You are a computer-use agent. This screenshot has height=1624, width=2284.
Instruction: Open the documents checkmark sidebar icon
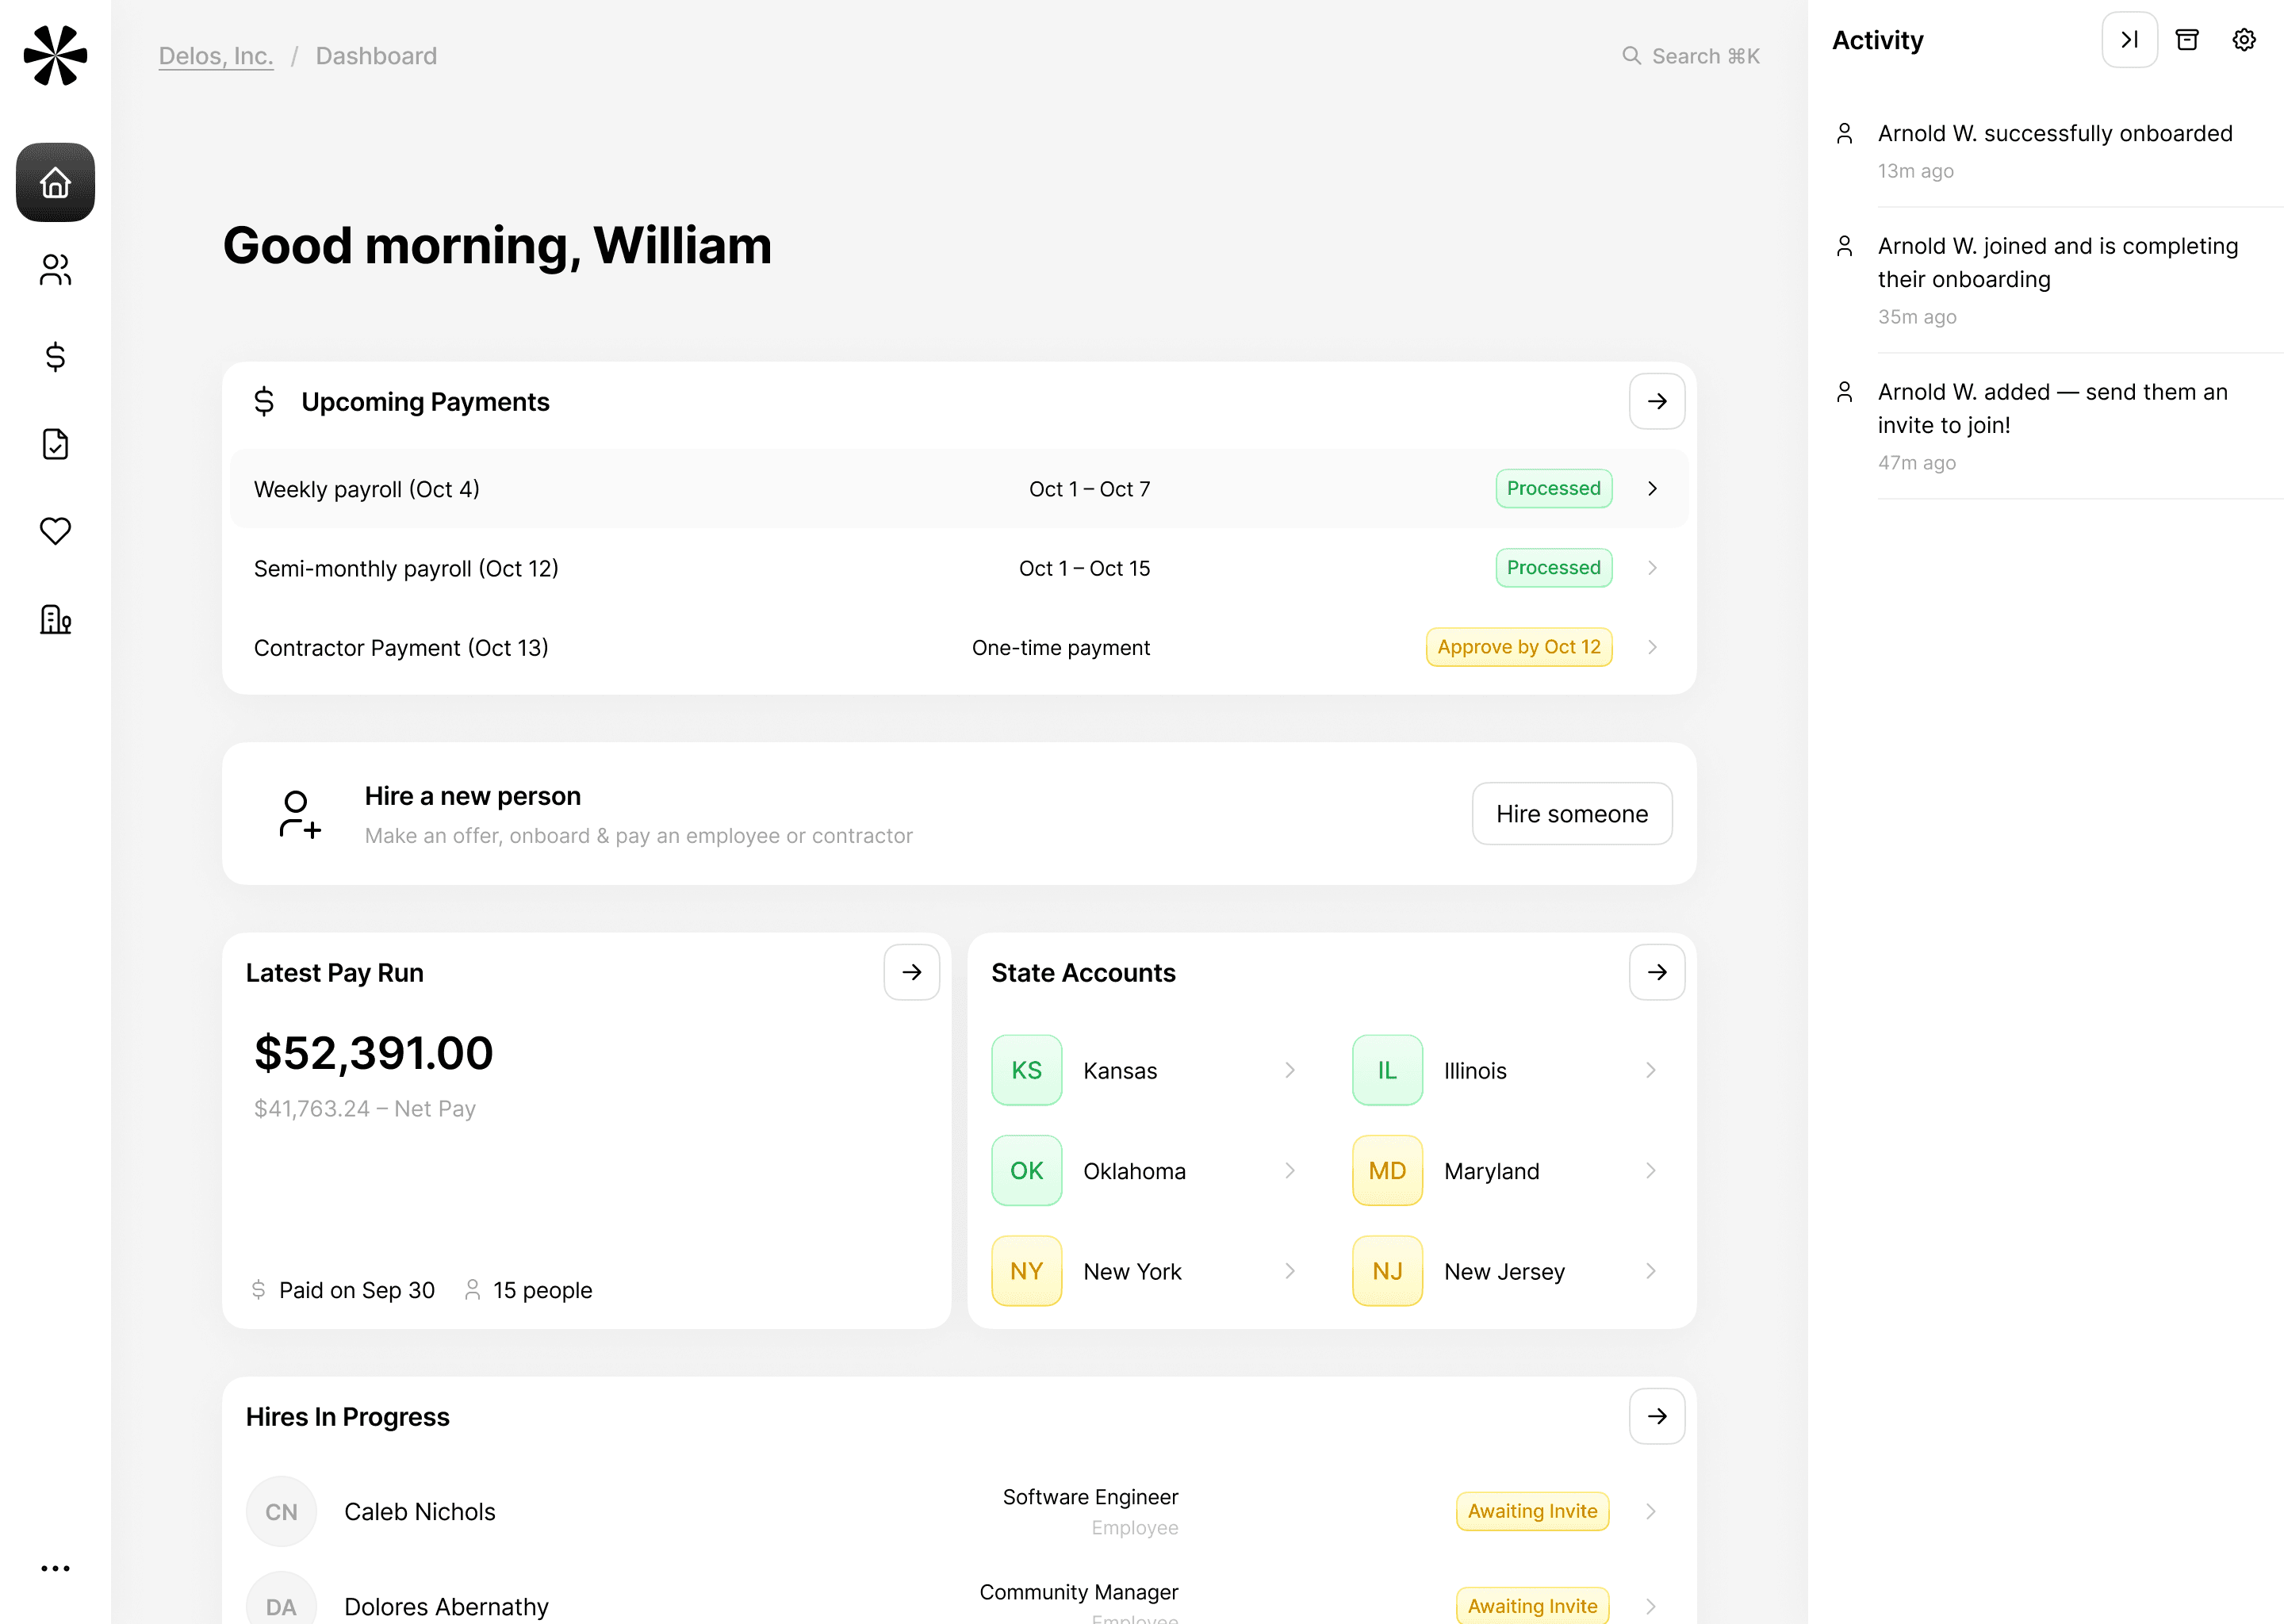(55, 444)
